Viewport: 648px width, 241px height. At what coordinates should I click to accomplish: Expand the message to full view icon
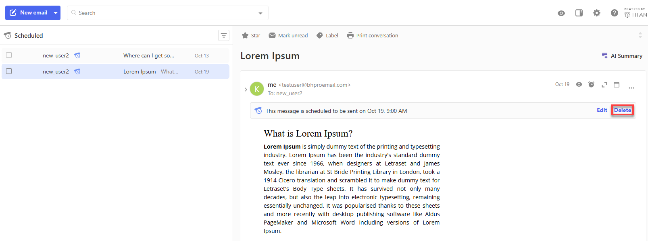(604, 85)
